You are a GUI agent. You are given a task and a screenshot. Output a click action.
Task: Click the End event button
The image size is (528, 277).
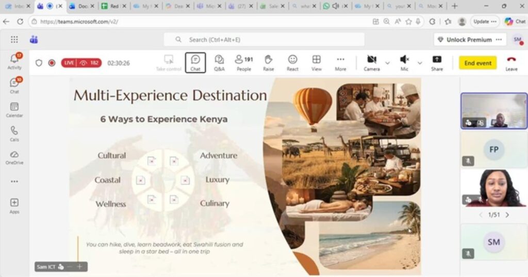click(x=477, y=63)
